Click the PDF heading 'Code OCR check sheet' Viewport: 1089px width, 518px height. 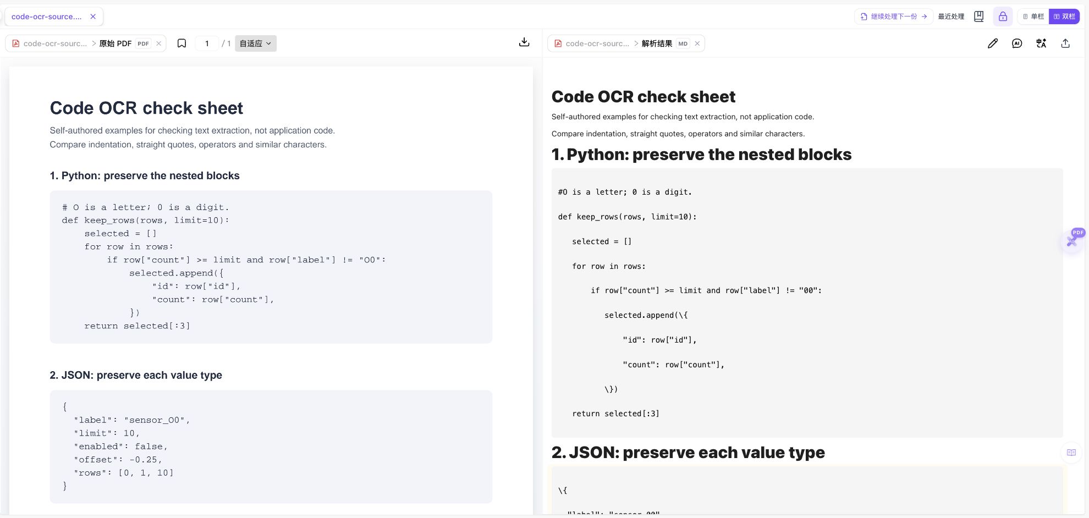point(146,108)
